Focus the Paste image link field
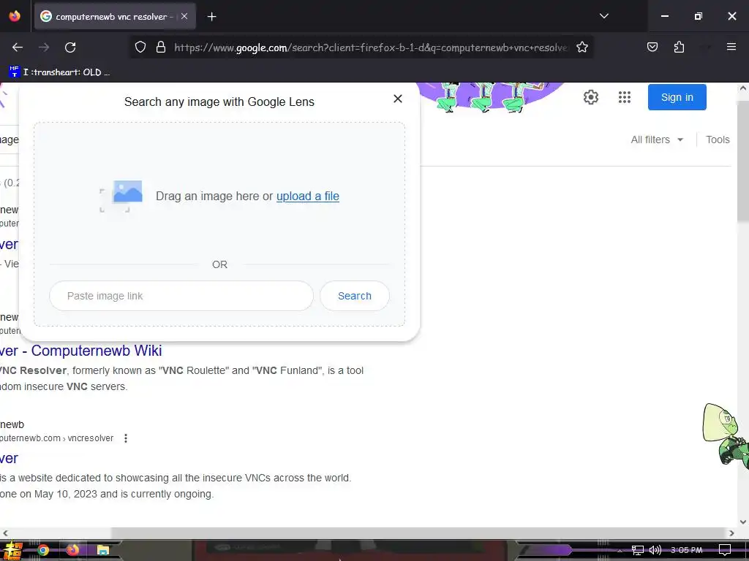This screenshot has height=561, width=749. pos(181,296)
